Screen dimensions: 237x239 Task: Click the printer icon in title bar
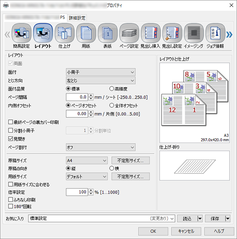[x=6, y=6]
